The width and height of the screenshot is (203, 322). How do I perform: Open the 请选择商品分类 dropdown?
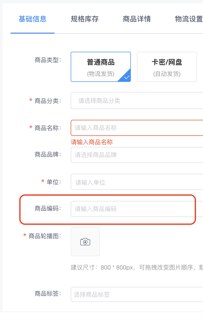coord(137,101)
